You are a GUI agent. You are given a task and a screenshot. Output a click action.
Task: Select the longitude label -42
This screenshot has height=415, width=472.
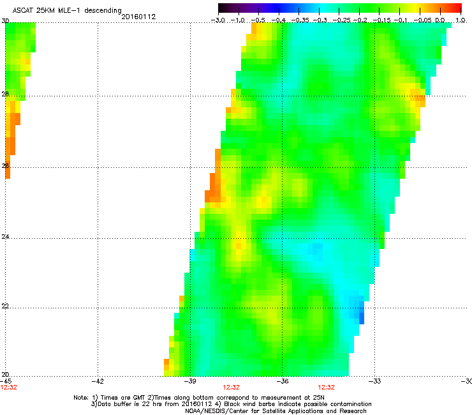click(x=98, y=381)
